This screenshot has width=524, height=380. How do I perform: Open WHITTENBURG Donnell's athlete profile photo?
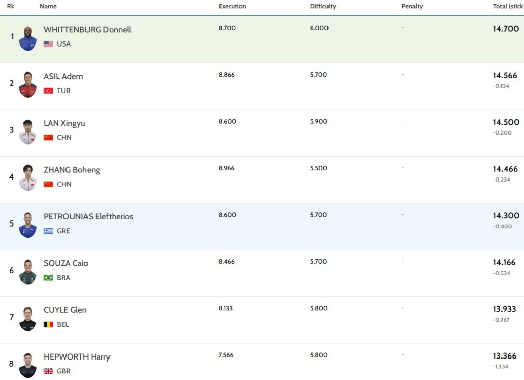pos(28,38)
